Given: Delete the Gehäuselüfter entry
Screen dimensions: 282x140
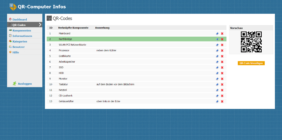Looking at the screenshot, I should click(x=222, y=101).
